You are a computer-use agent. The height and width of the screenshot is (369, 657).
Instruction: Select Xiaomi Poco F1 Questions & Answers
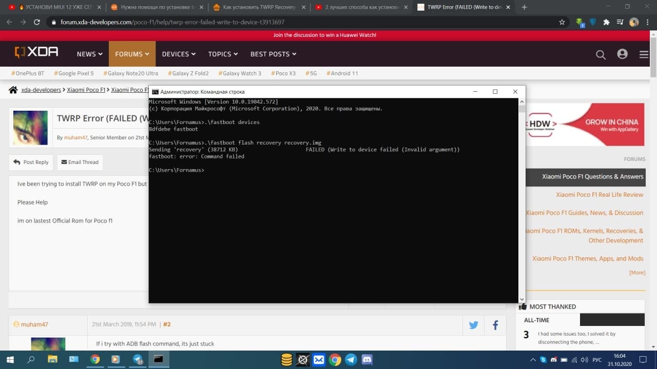click(x=585, y=177)
